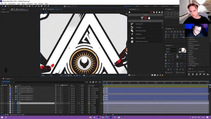This screenshot has height=119, width=211.
Task: Take a snapshot with the camera icon
Action: pyautogui.click(x=84, y=75)
